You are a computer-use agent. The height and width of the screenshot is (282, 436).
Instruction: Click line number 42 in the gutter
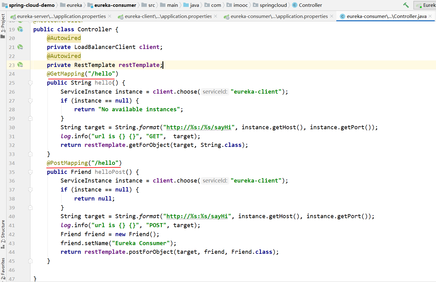pos(12,234)
